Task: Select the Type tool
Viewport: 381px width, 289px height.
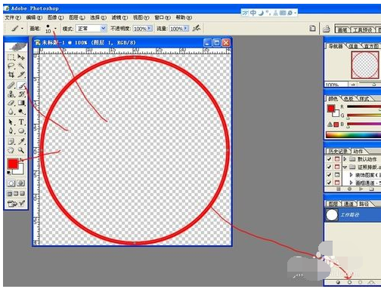Action: pos(21,122)
